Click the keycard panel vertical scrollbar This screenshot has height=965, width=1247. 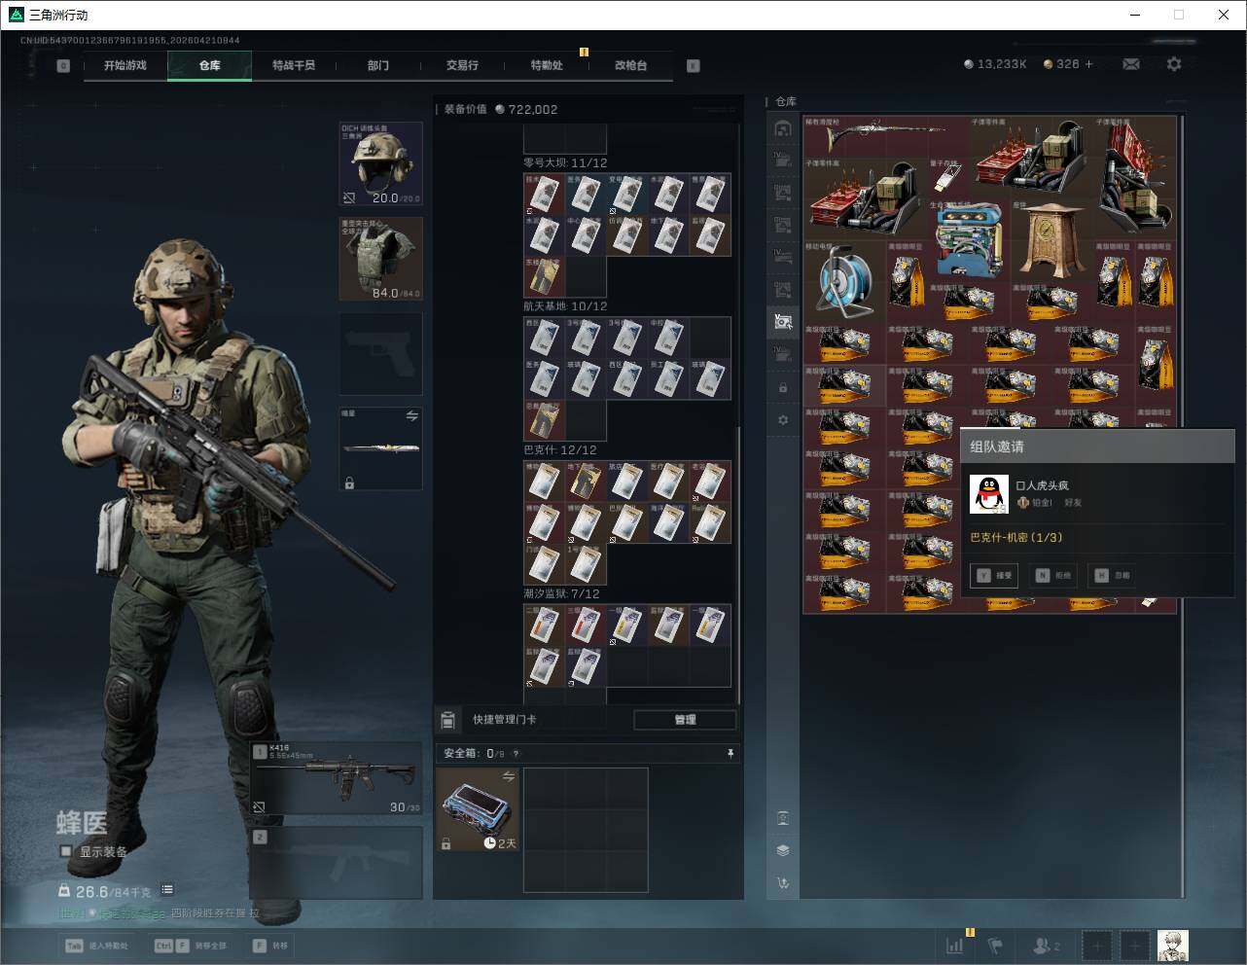click(738, 564)
